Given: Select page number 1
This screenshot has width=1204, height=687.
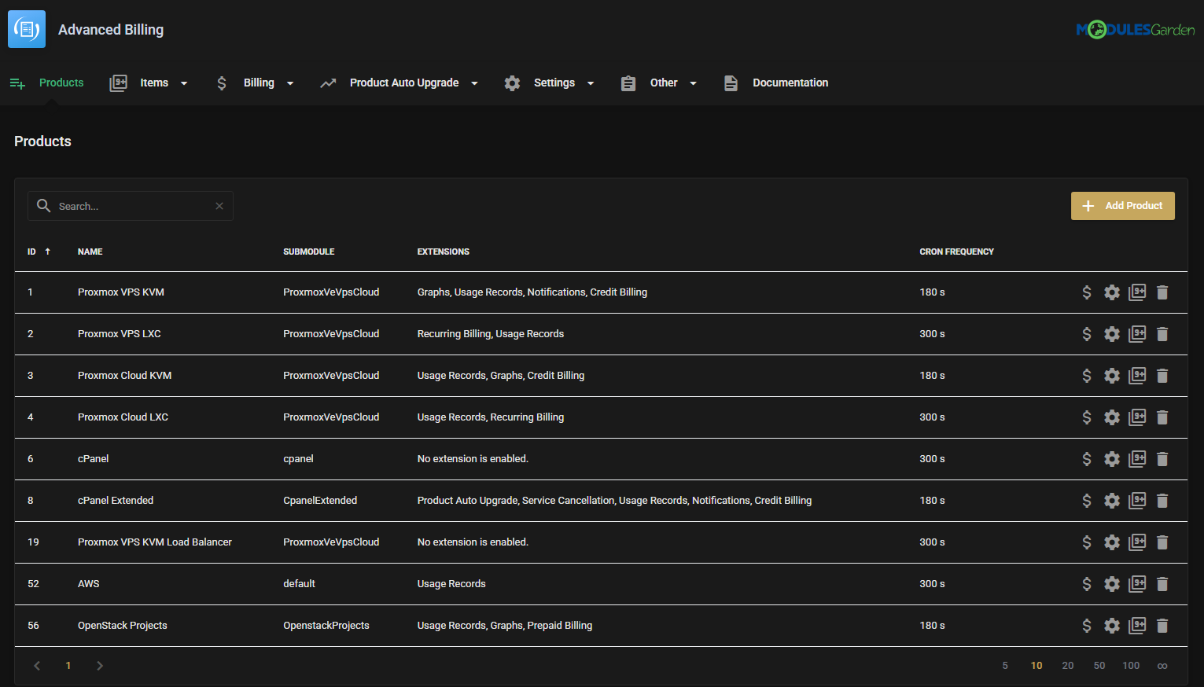Looking at the screenshot, I should pos(68,666).
